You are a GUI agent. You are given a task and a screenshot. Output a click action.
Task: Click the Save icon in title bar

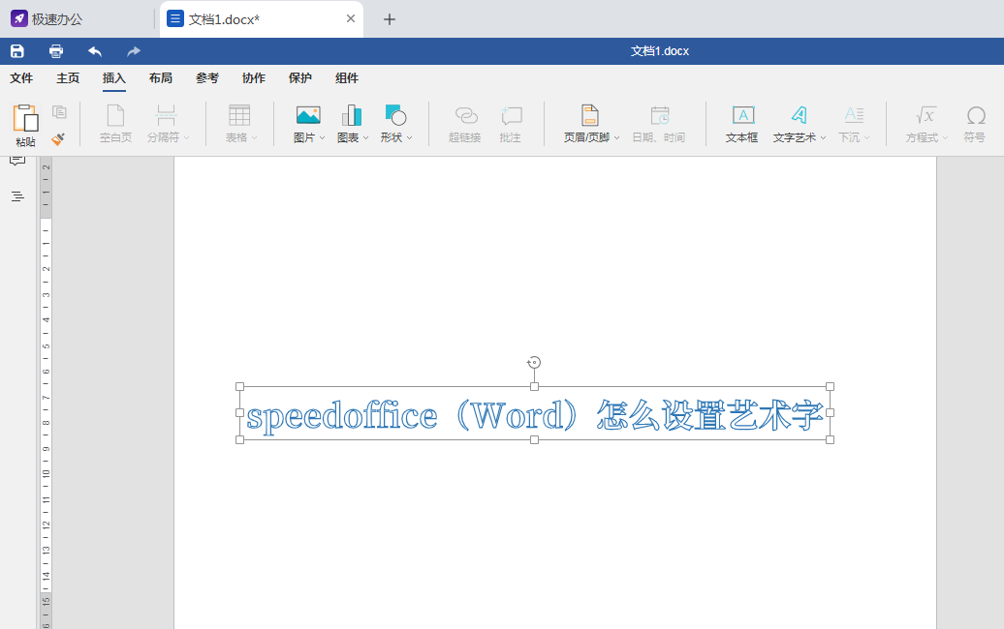(x=17, y=51)
